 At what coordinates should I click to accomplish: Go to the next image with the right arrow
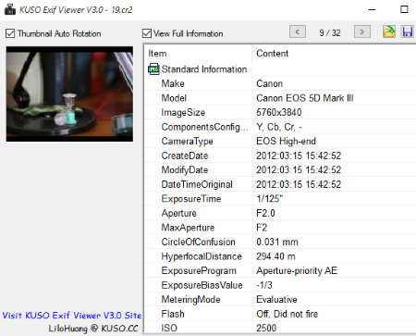(362, 31)
